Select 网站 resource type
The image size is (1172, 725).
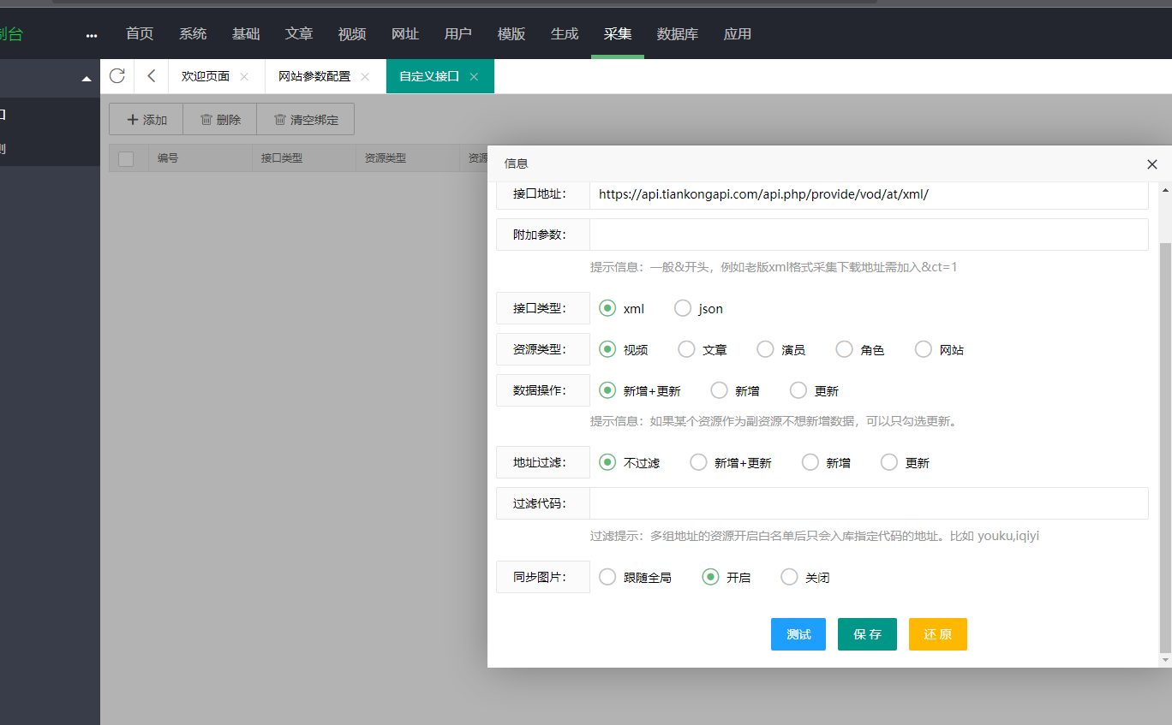click(924, 349)
